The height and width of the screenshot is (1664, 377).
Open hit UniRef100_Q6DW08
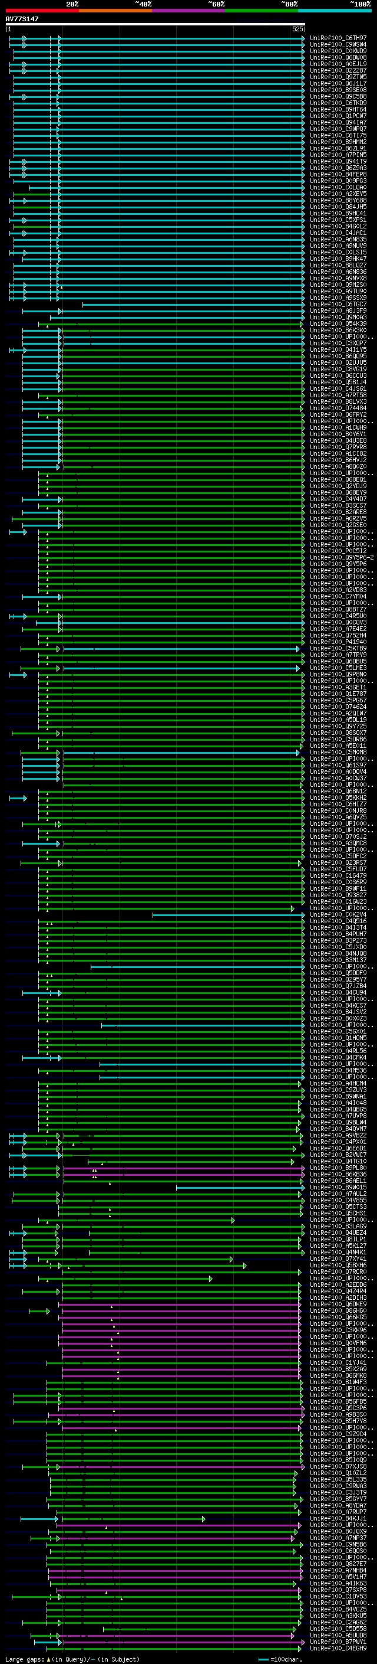click(338, 57)
